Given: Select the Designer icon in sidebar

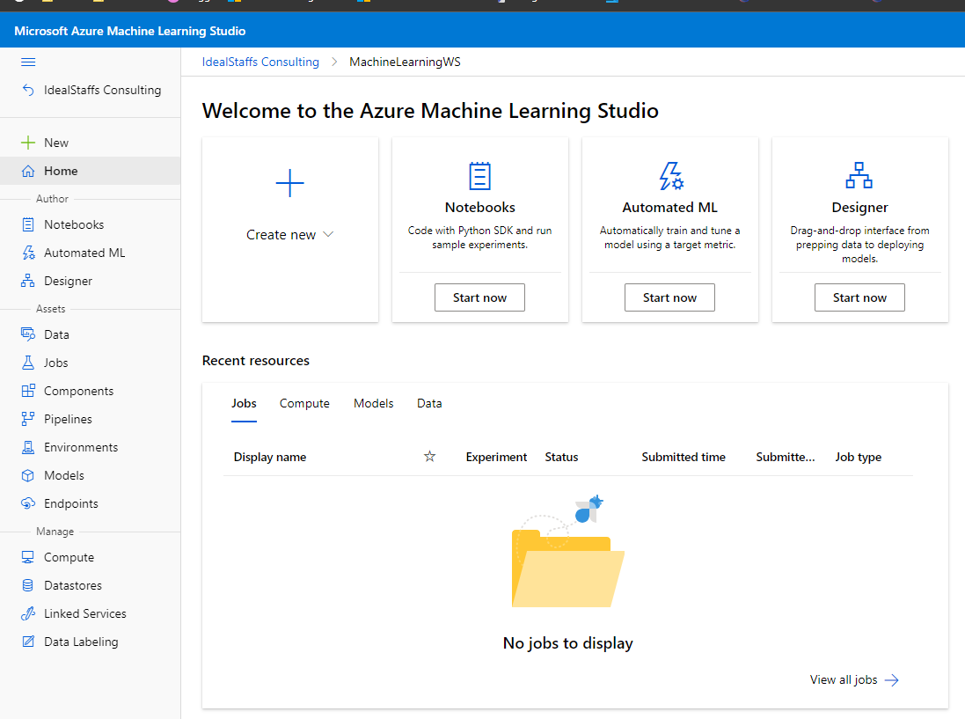Looking at the screenshot, I should [28, 281].
